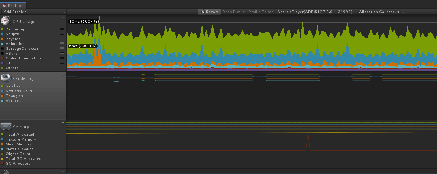Close the Rendering profiler module
Image resolution: width=437 pixels, height=174 pixels.
click(63, 74)
